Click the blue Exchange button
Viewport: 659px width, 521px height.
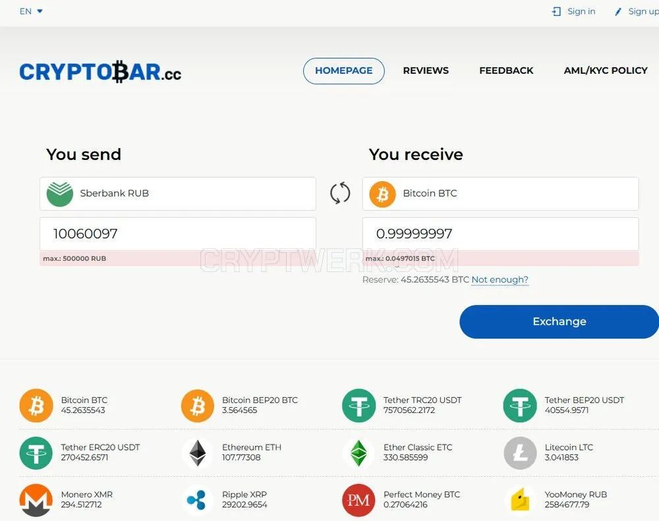coord(559,321)
